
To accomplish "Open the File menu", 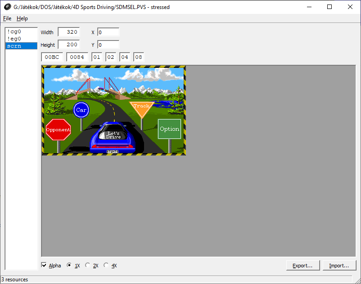I will [x=7, y=18].
